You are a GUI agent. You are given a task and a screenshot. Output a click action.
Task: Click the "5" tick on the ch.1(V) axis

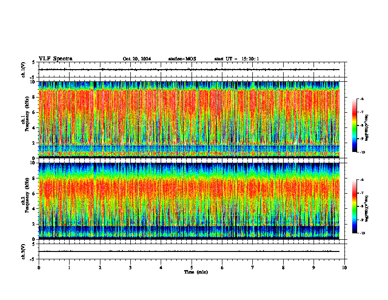[x=34, y=62]
